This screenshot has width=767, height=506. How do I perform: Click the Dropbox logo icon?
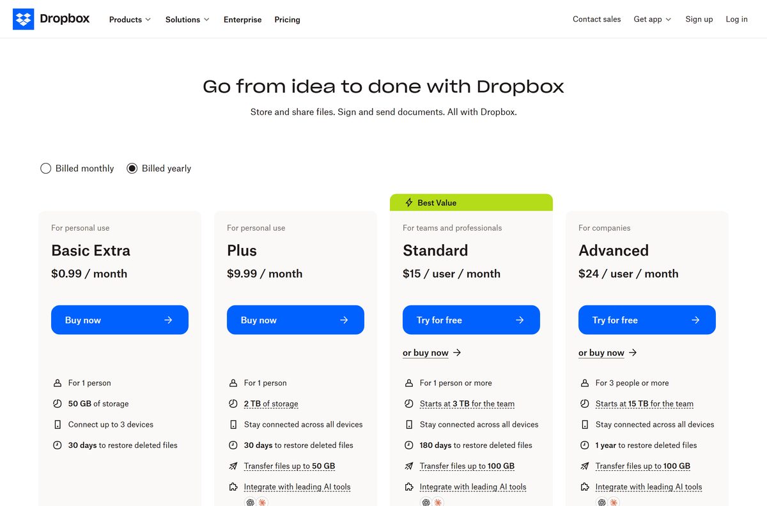pos(23,19)
